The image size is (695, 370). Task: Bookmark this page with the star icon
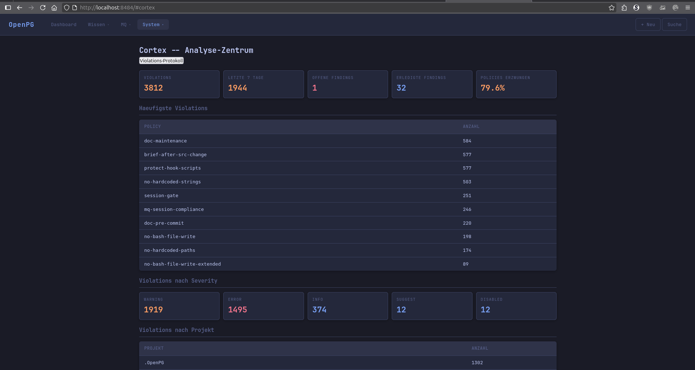pyautogui.click(x=612, y=8)
